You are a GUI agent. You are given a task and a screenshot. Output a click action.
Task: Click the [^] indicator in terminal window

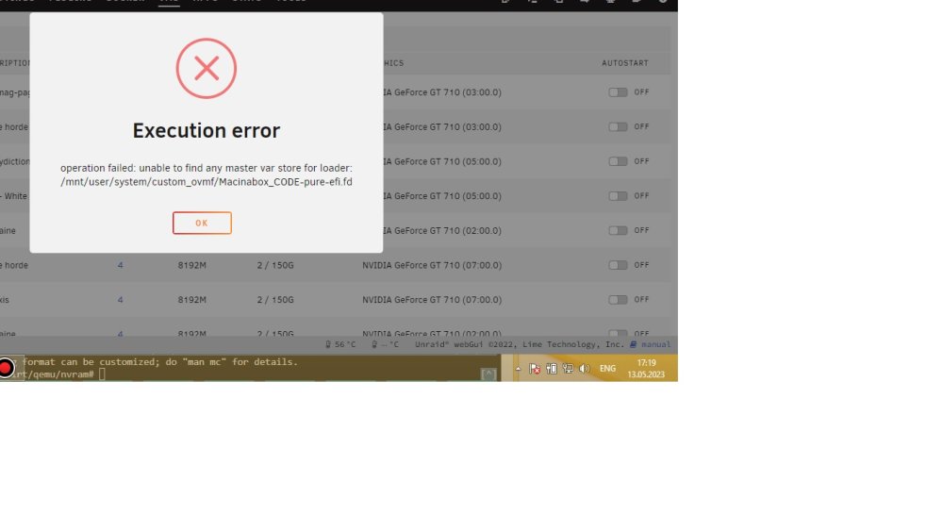(488, 374)
